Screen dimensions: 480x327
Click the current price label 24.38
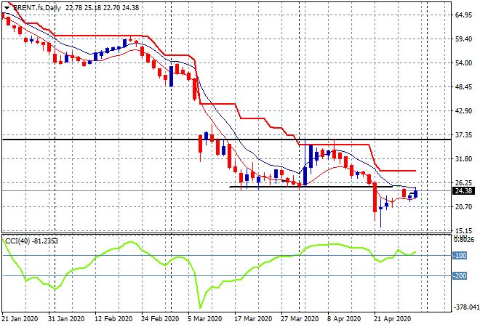point(463,191)
